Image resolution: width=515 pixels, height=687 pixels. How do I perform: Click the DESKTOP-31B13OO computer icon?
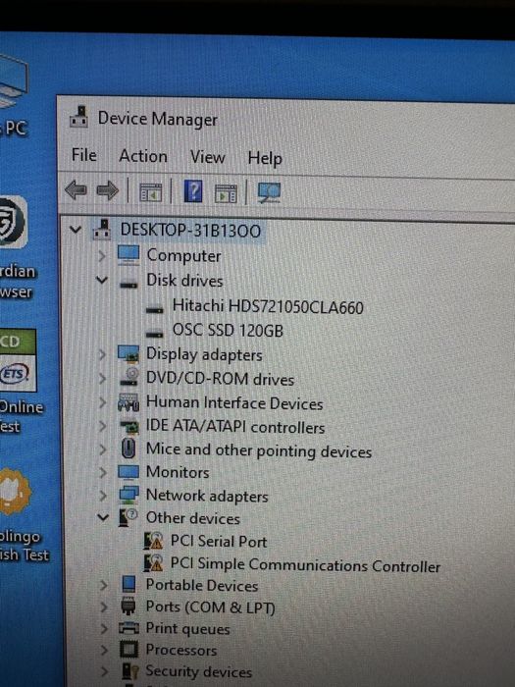tap(102, 229)
